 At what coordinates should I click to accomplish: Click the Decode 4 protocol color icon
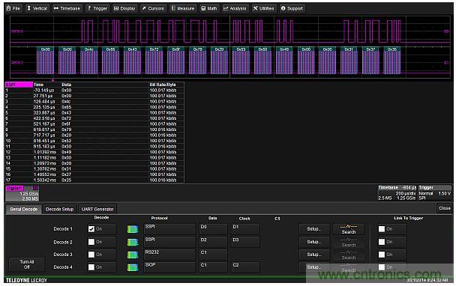[133, 267]
